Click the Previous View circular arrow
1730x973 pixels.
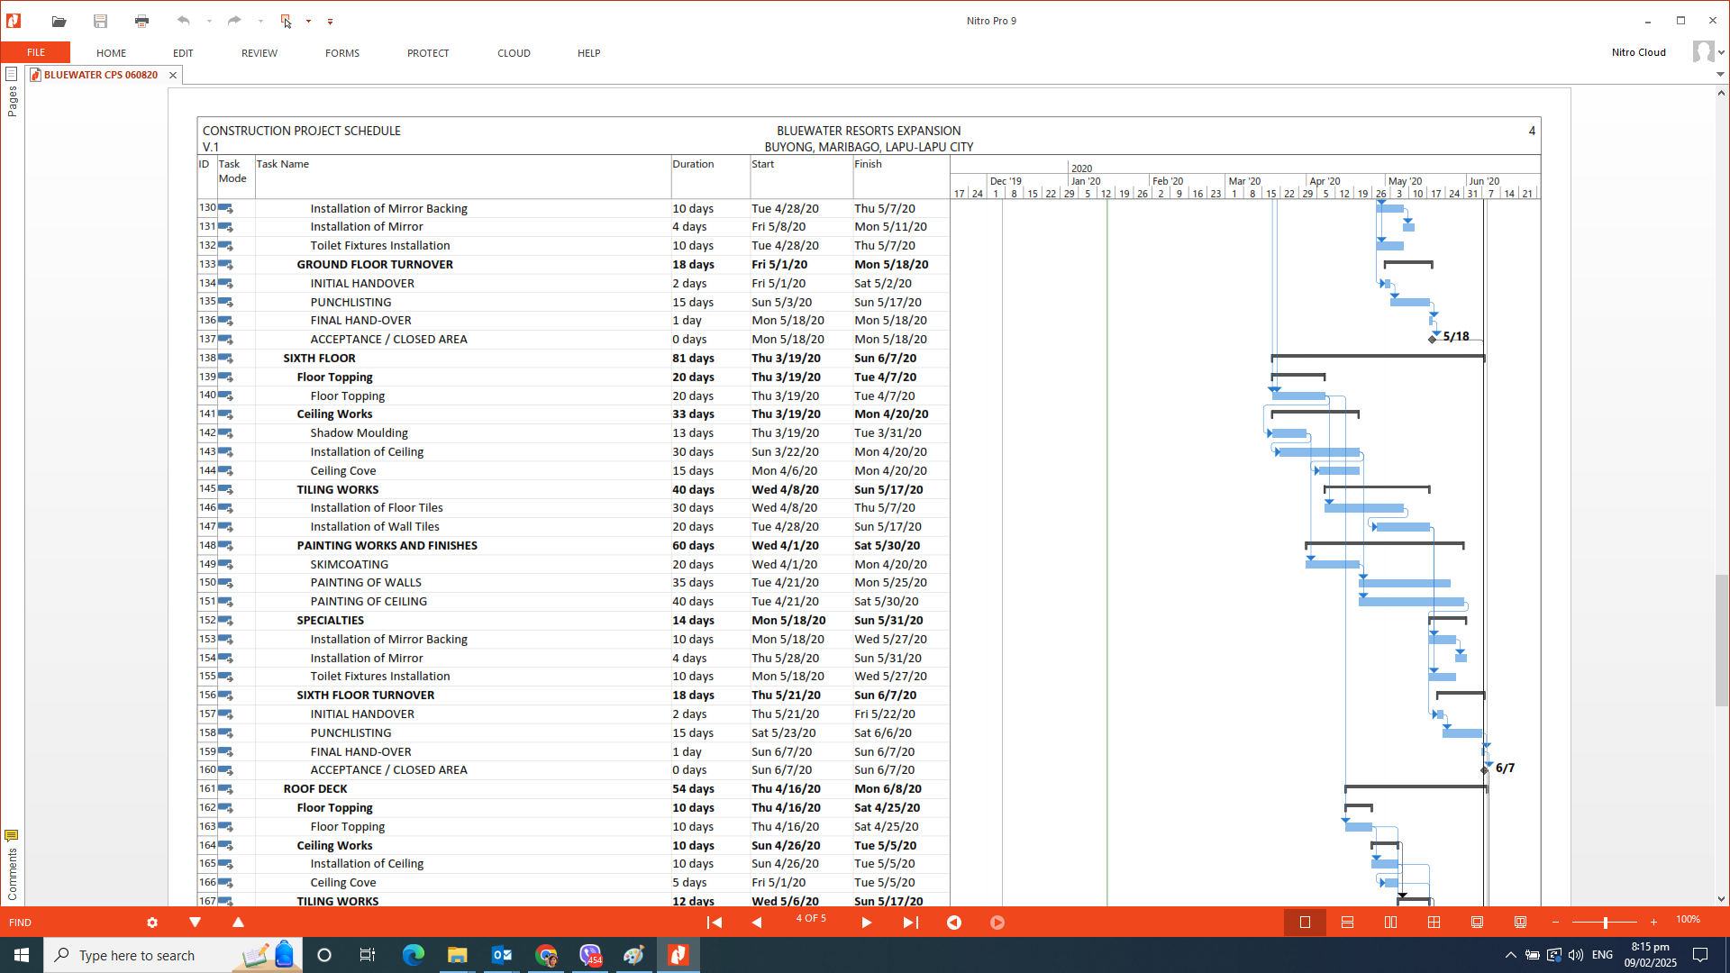(954, 923)
